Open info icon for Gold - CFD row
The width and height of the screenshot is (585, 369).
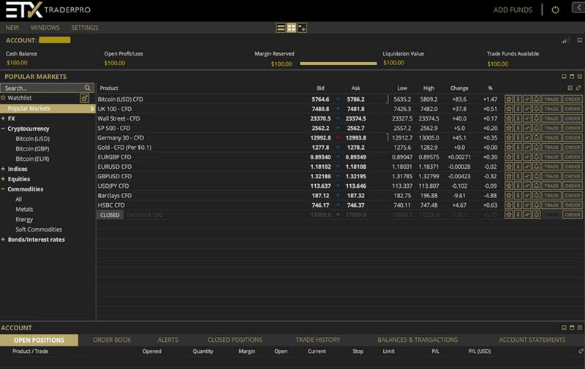518,148
